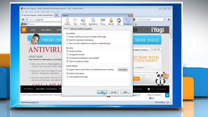
Task: Click the orange home icon on iYogi page
Action: 24,30
